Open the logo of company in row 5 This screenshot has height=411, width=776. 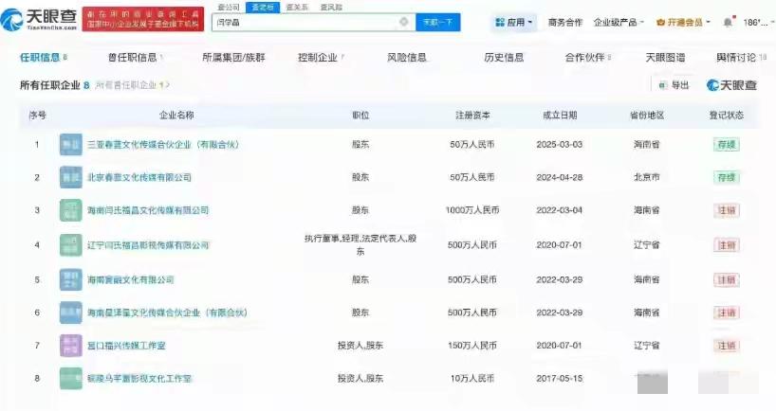pos(71,279)
